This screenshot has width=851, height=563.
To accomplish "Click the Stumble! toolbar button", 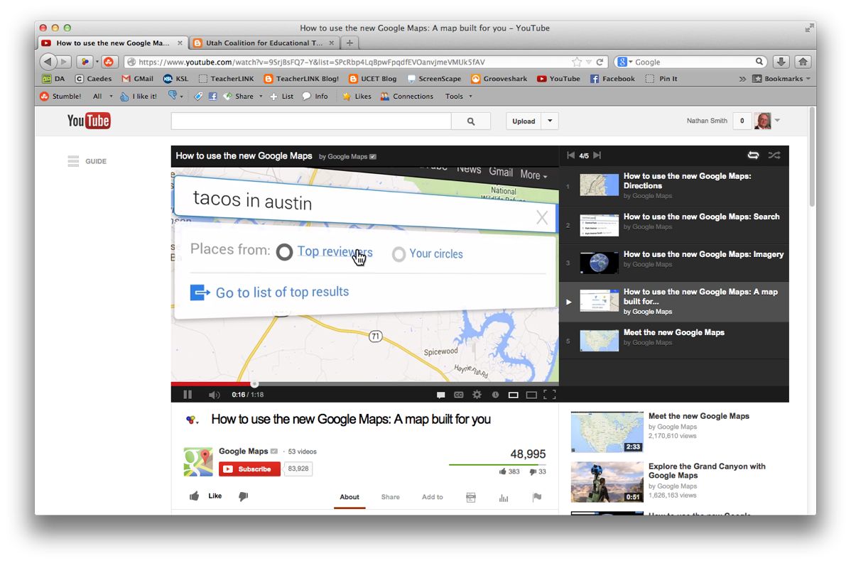I will (60, 96).
